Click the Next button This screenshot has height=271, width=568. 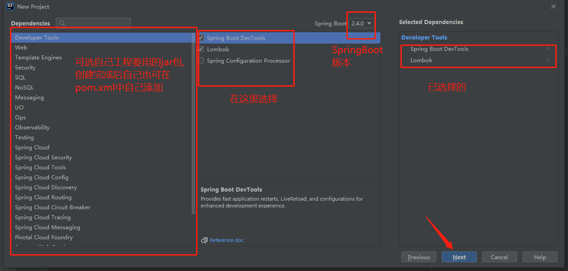pyautogui.click(x=459, y=257)
